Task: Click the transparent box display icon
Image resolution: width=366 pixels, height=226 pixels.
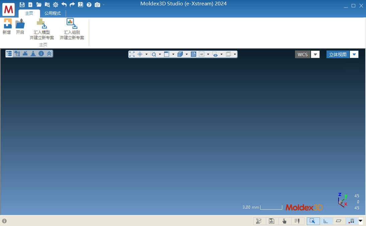Action: coord(228,54)
